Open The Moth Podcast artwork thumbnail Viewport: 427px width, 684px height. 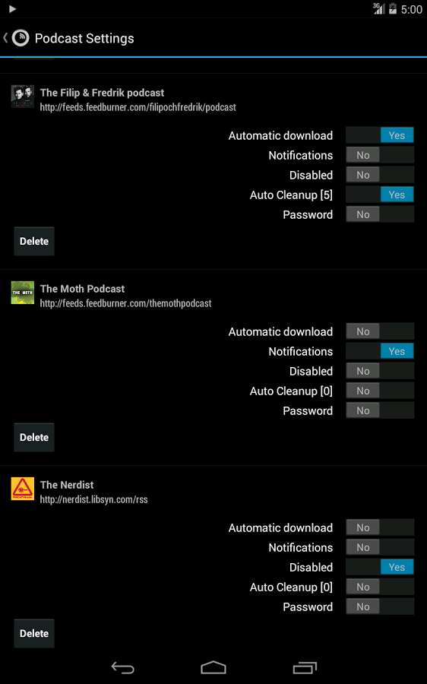(x=22, y=293)
